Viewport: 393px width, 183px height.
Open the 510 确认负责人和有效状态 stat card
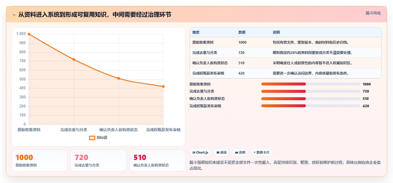(157, 160)
